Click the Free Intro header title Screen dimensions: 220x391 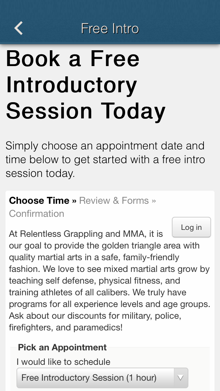[x=110, y=28]
